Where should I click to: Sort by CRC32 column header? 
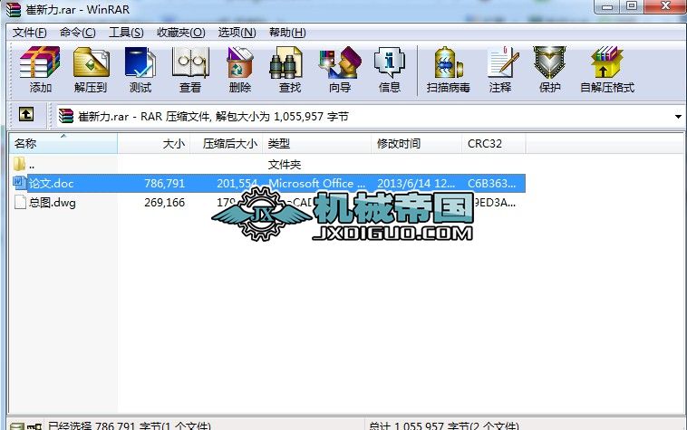(x=494, y=143)
